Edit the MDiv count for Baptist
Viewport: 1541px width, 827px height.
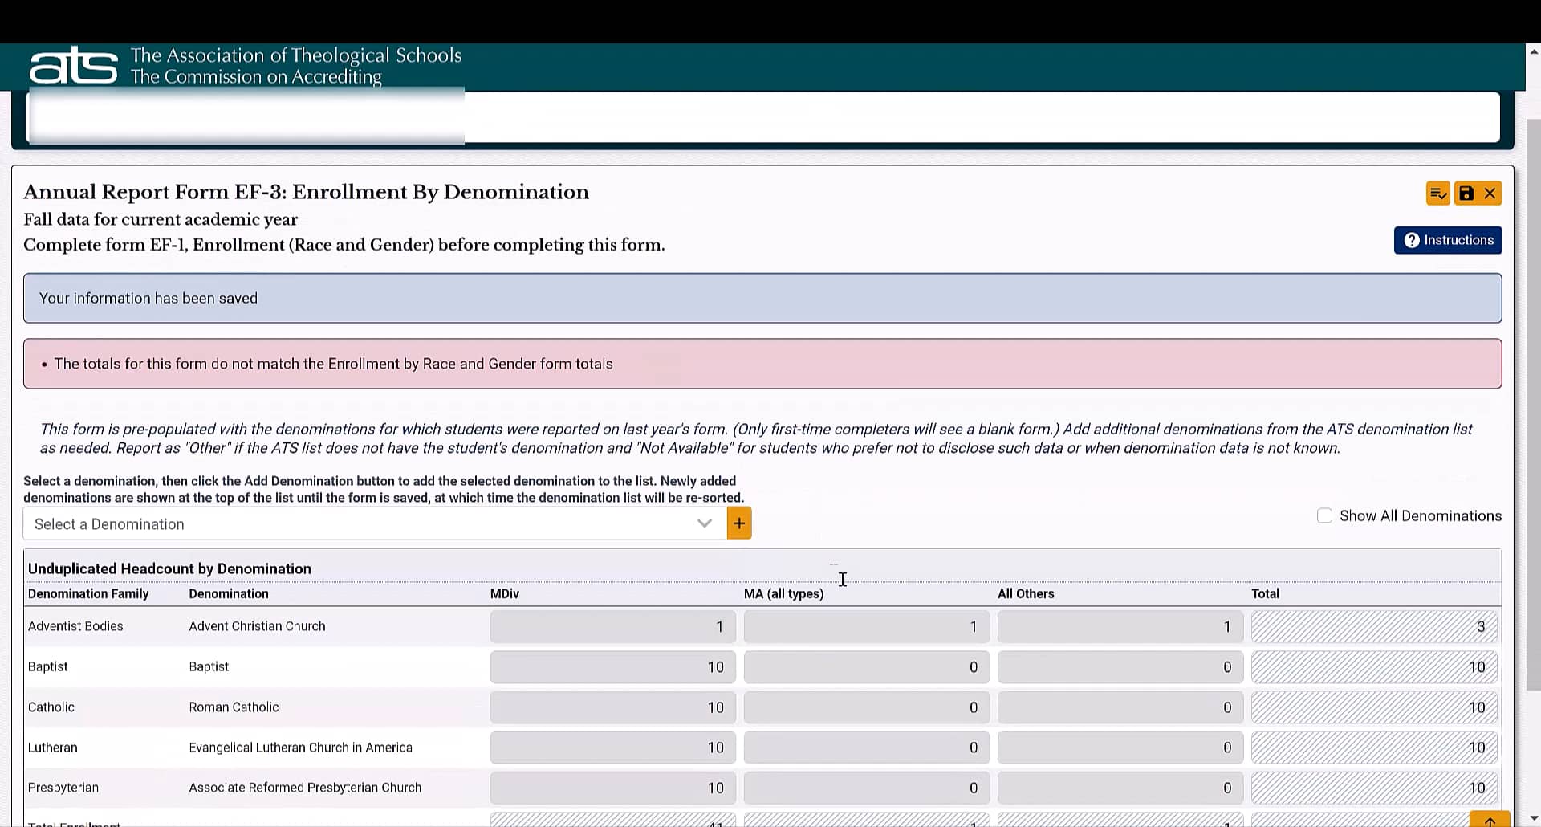point(612,666)
